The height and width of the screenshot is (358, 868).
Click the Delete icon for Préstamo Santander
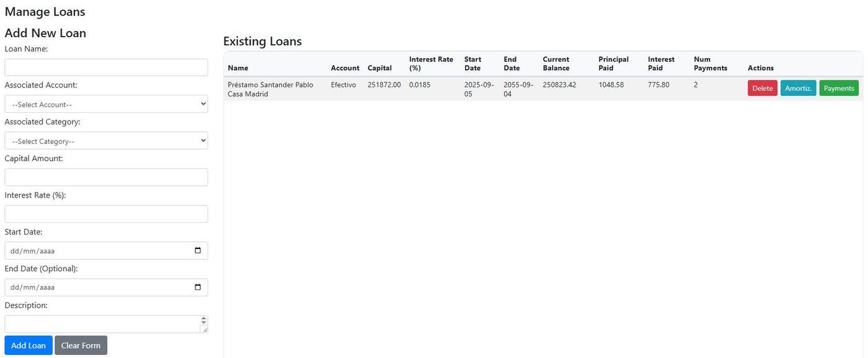pyautogui.click(x=762, y=88)
